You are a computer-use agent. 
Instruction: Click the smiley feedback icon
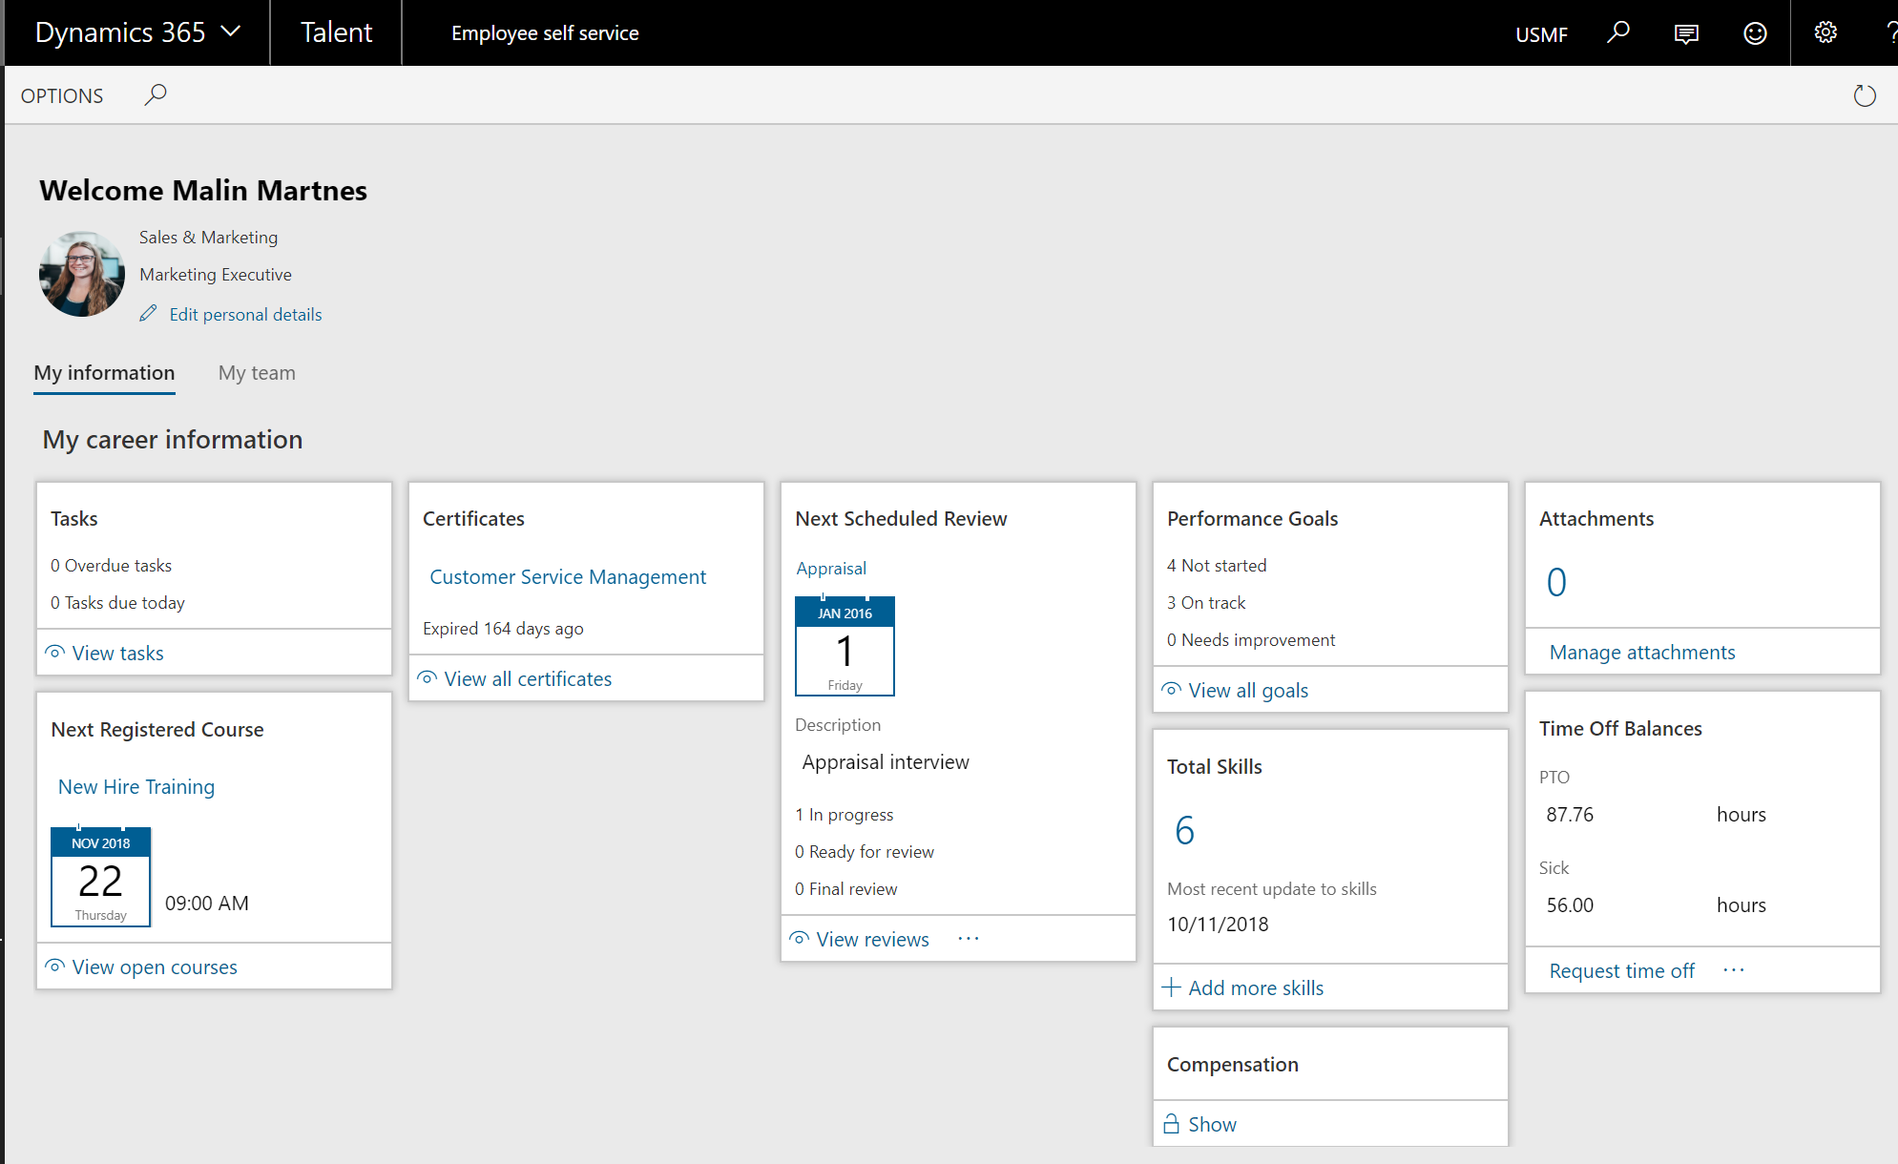click(x=1755, y=33)
